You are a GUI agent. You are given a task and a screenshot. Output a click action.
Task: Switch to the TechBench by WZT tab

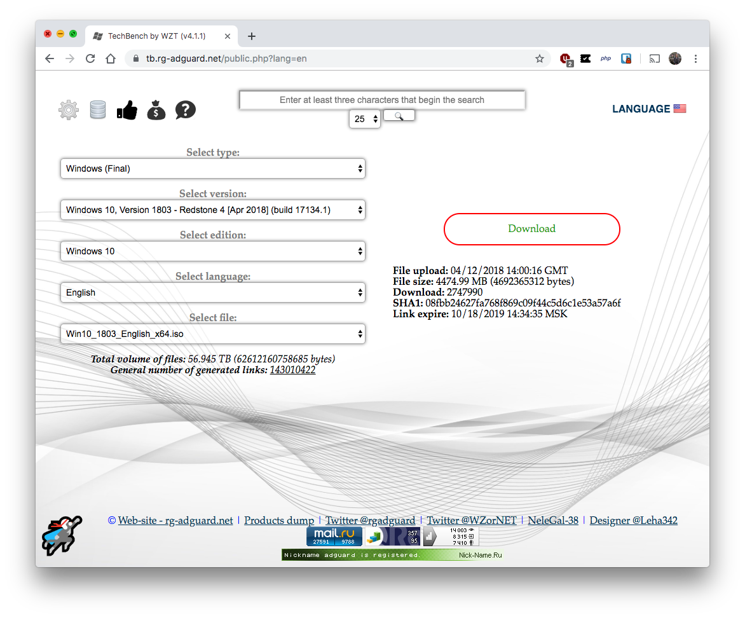[156, 36]
